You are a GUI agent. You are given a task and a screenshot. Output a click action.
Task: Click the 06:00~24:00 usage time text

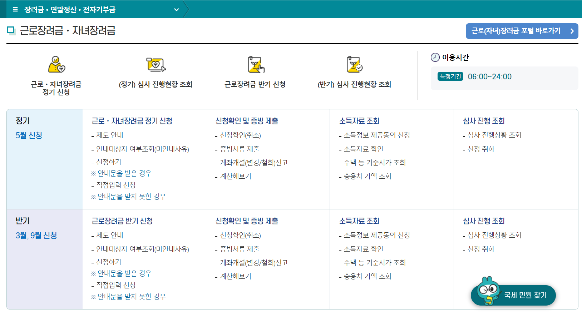[490, 76]
